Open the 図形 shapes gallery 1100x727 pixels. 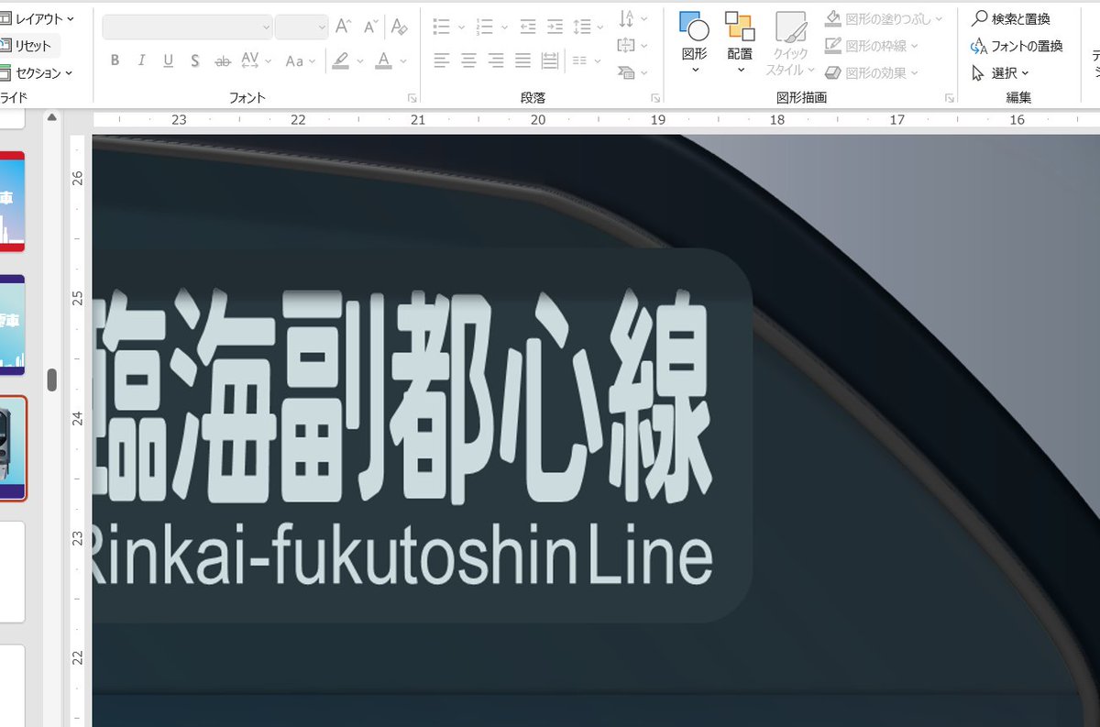(694, 44)
